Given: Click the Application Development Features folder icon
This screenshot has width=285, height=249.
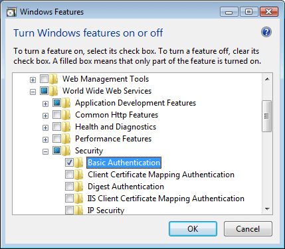Looking at the screenshot, I should pos(66,103).
